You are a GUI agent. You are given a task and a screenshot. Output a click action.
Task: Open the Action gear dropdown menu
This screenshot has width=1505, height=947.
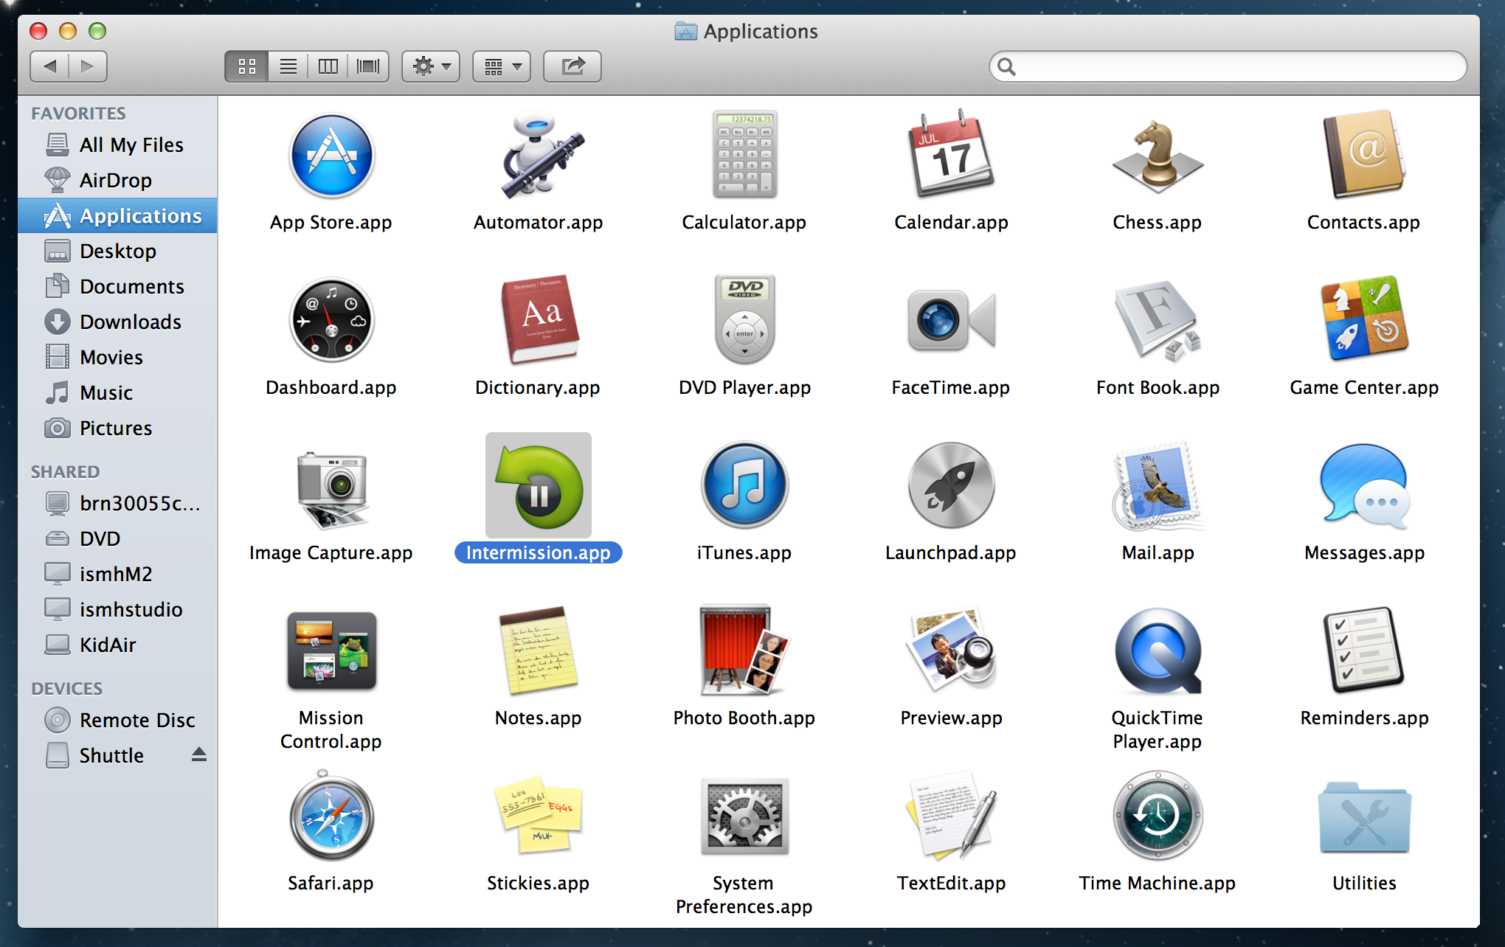[431, 66]
